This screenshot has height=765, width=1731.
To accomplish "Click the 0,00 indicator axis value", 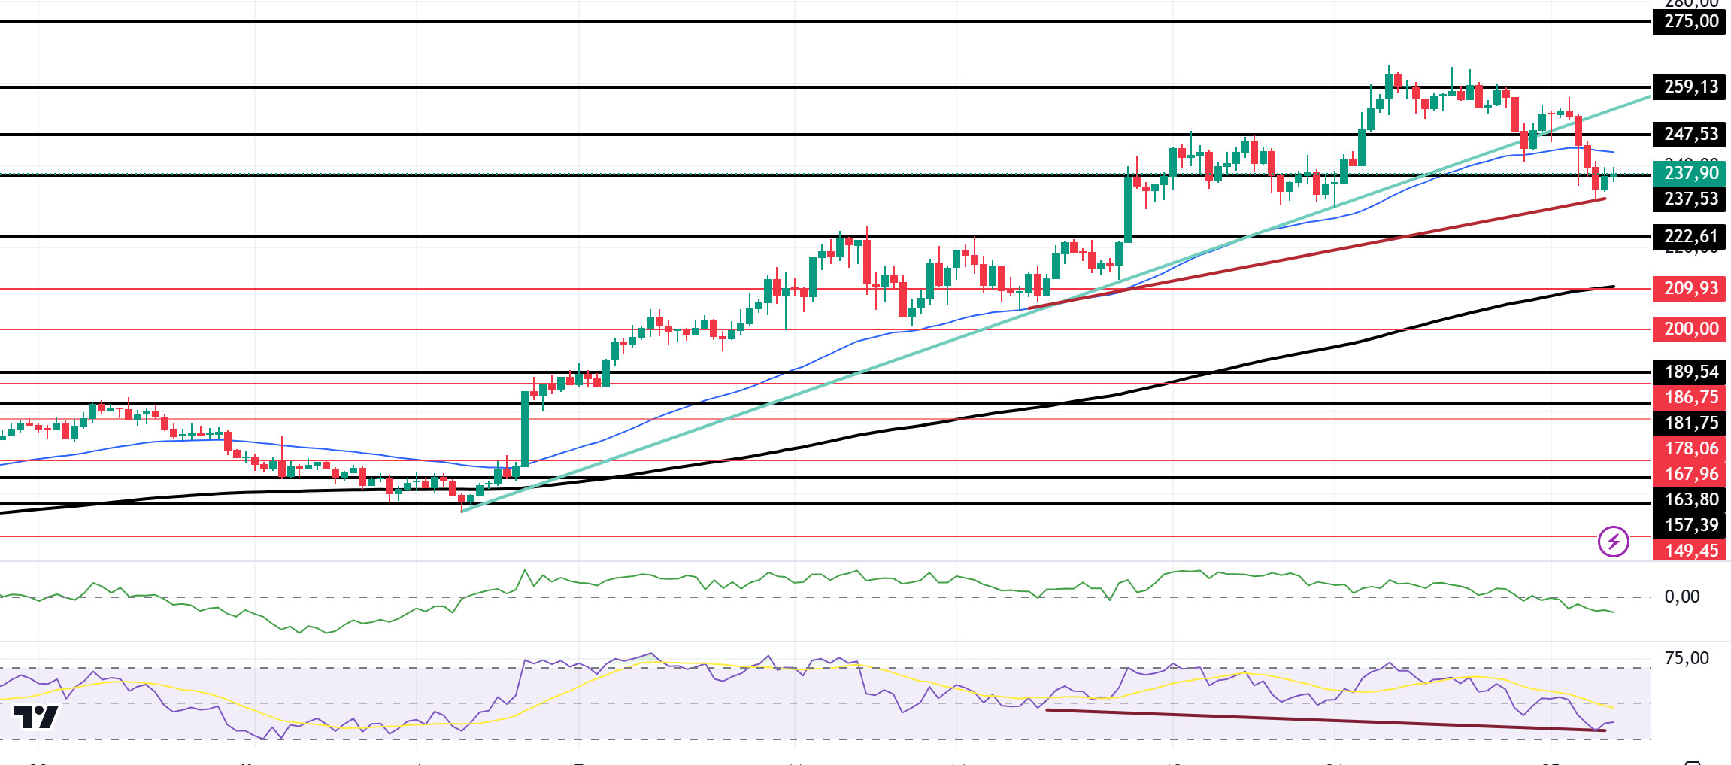I will pos(1681,597).
